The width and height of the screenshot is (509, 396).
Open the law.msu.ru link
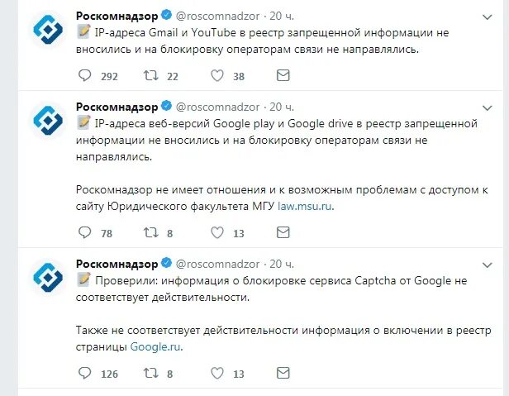click(306, 207)
